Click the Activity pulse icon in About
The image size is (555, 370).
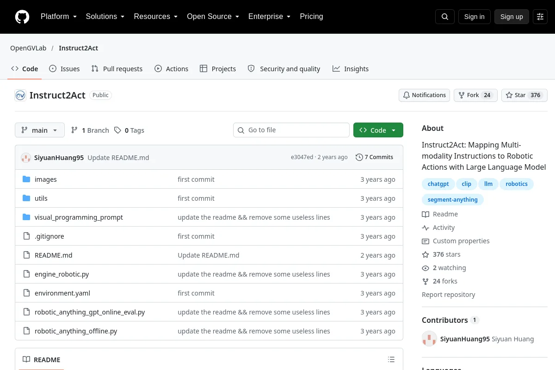coord(425,228)
